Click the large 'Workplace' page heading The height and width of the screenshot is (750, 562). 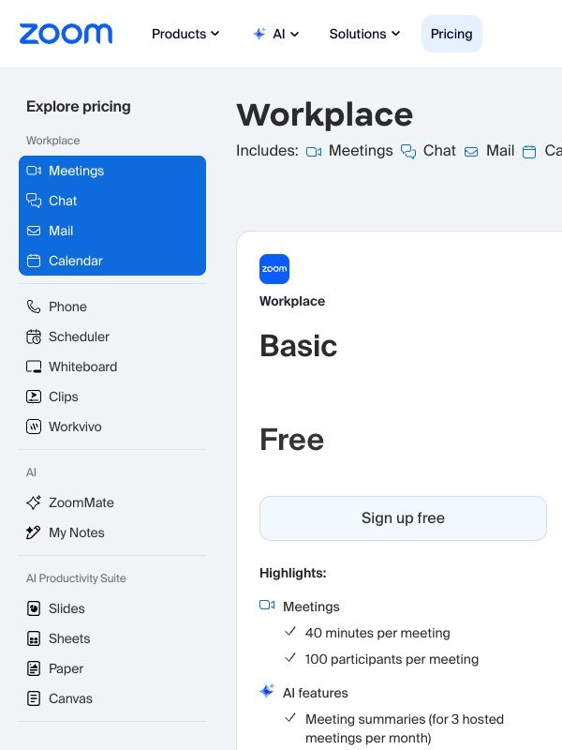(324, 114)
